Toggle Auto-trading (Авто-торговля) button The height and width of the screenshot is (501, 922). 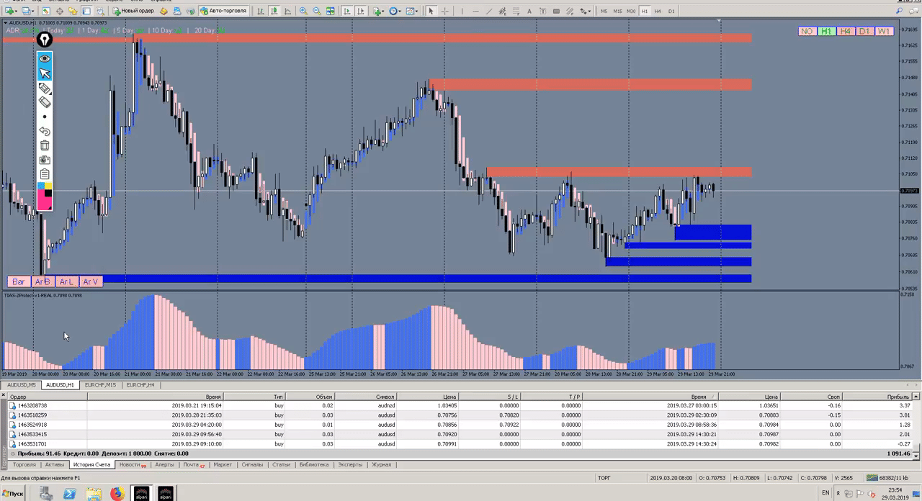point(223,11)
